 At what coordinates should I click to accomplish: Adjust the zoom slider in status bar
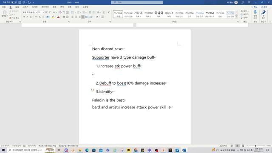coord(256,146)
